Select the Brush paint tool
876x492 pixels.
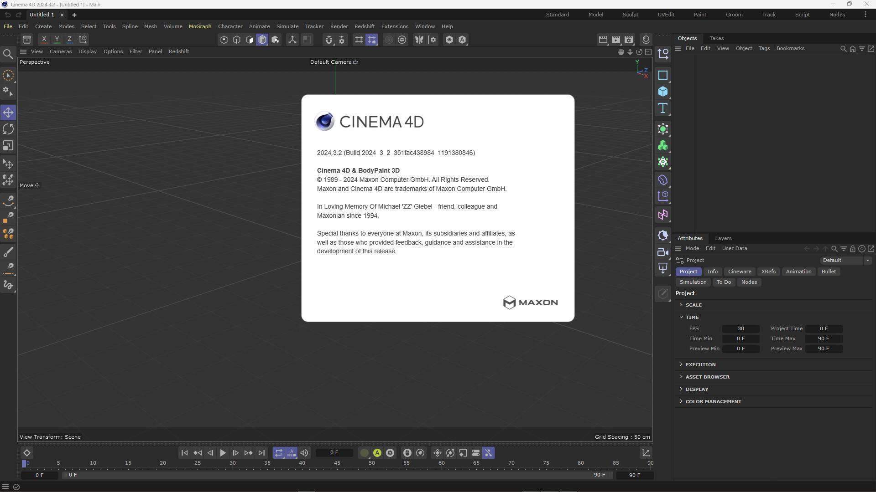click(8, 252)
